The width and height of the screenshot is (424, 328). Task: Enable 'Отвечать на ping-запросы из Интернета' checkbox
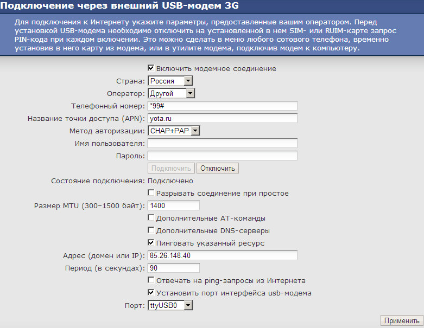point(151,281)
